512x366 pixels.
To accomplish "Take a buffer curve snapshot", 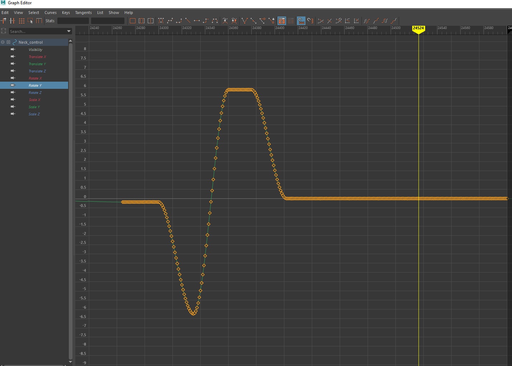I will tap(225, 21).
